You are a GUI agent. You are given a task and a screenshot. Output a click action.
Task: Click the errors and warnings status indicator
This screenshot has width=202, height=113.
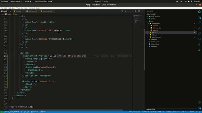[x=26, y=112]
